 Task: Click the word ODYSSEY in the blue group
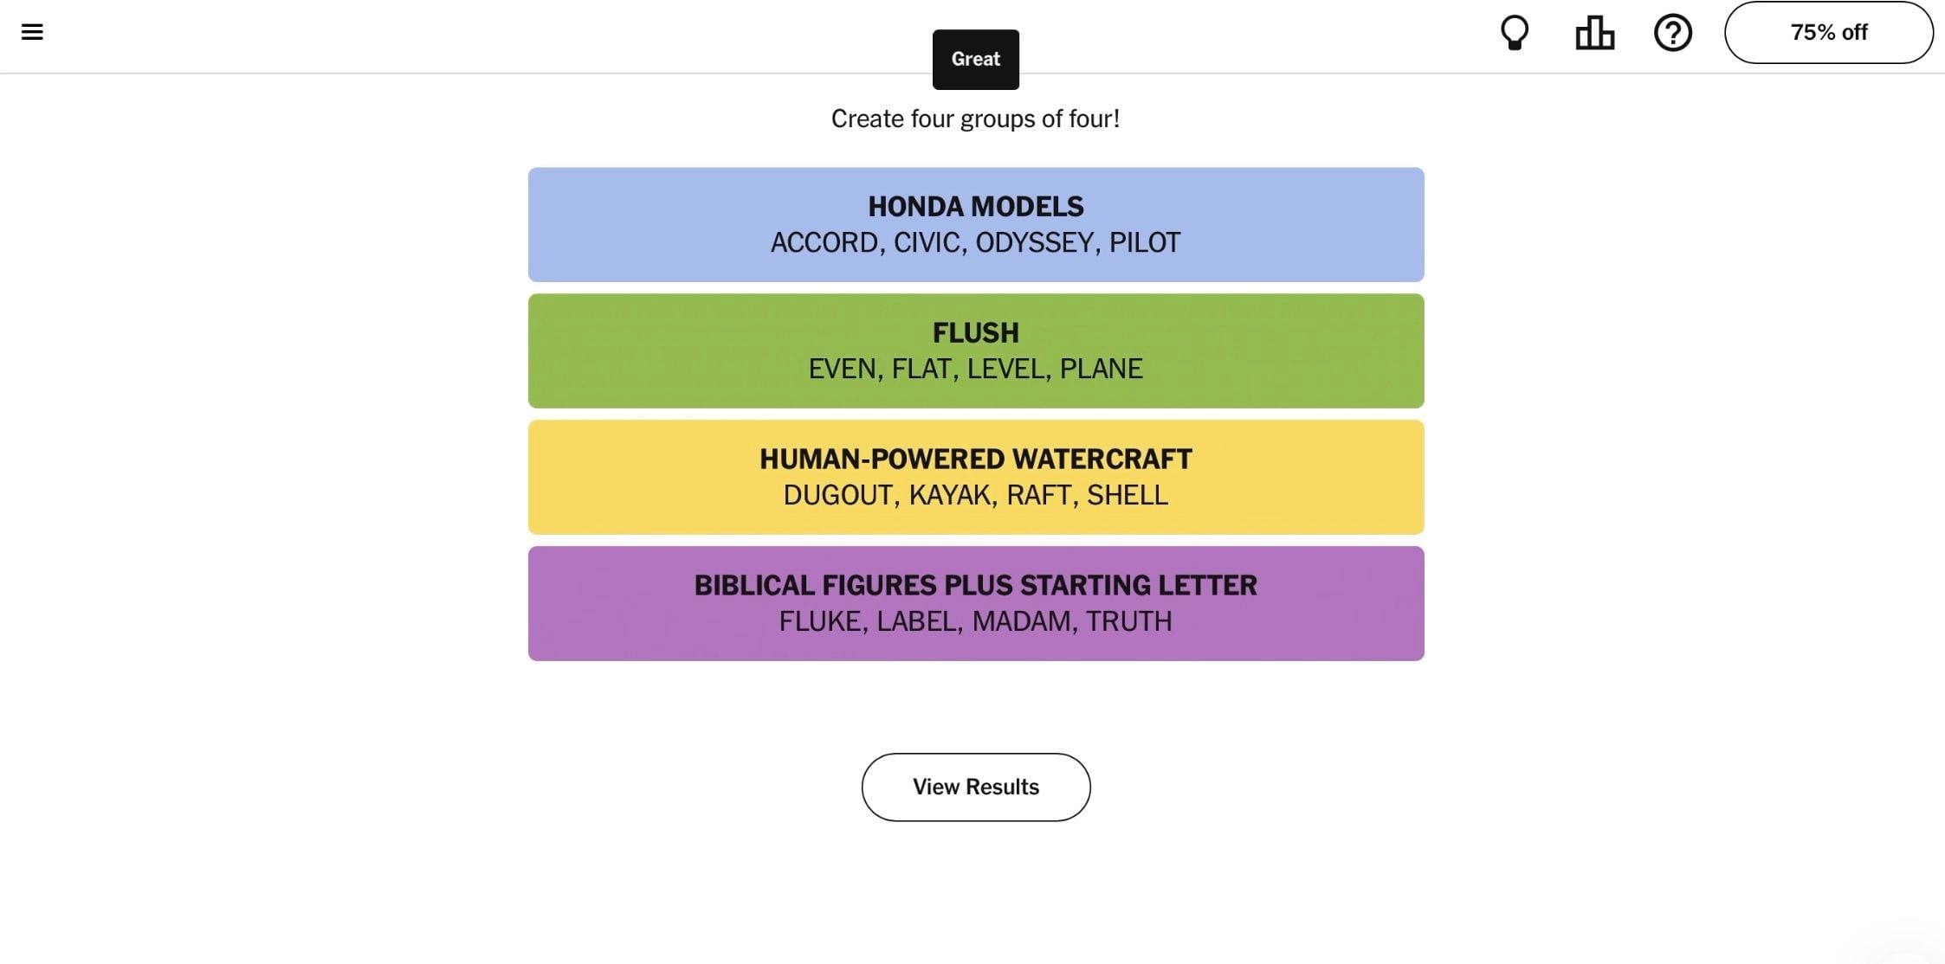coord(1034,242)
